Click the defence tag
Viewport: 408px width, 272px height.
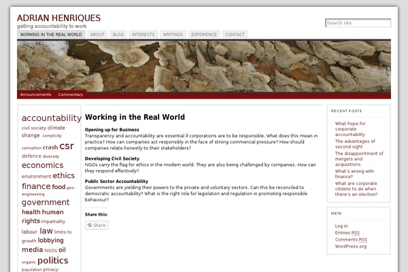(x=31, y=156)
